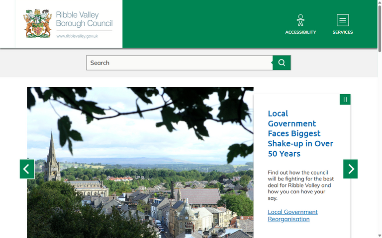
Task: Focus the Search text field
Action: [x=179, y=63]
